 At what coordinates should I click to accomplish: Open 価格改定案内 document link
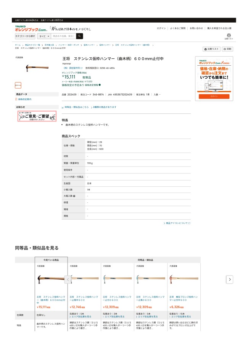tap(24, 99)
